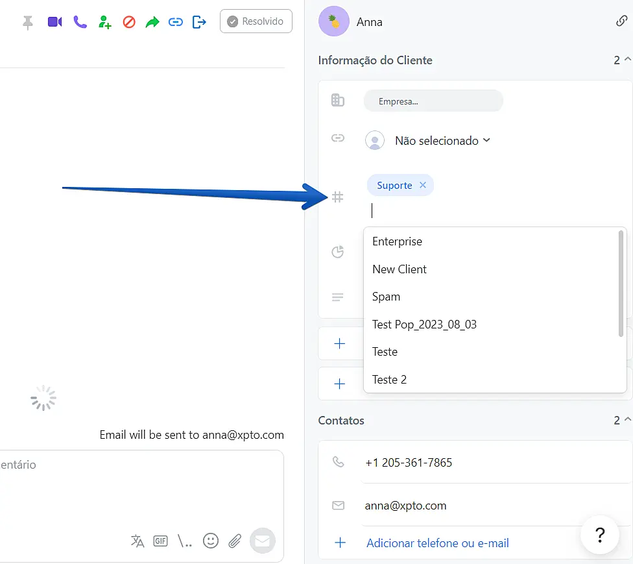Viewport: 633px width, 564px height.
Task: Forward conversation with green arrow icon
Action: 152,22
